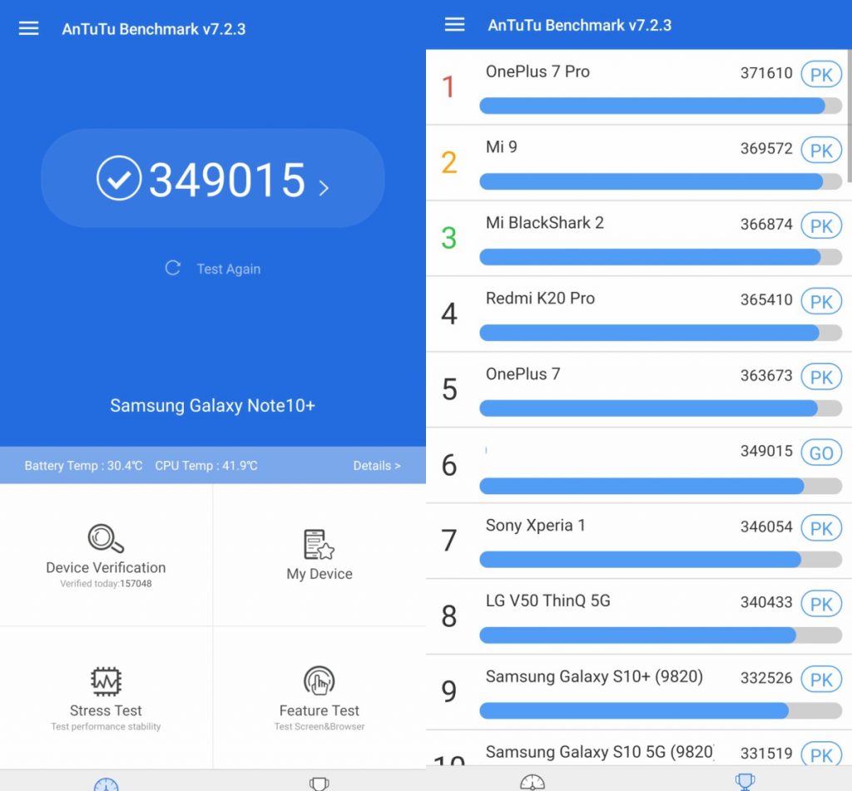Tap score 369572 in ranking
The image size is (852, 791).
click(766, 148)
